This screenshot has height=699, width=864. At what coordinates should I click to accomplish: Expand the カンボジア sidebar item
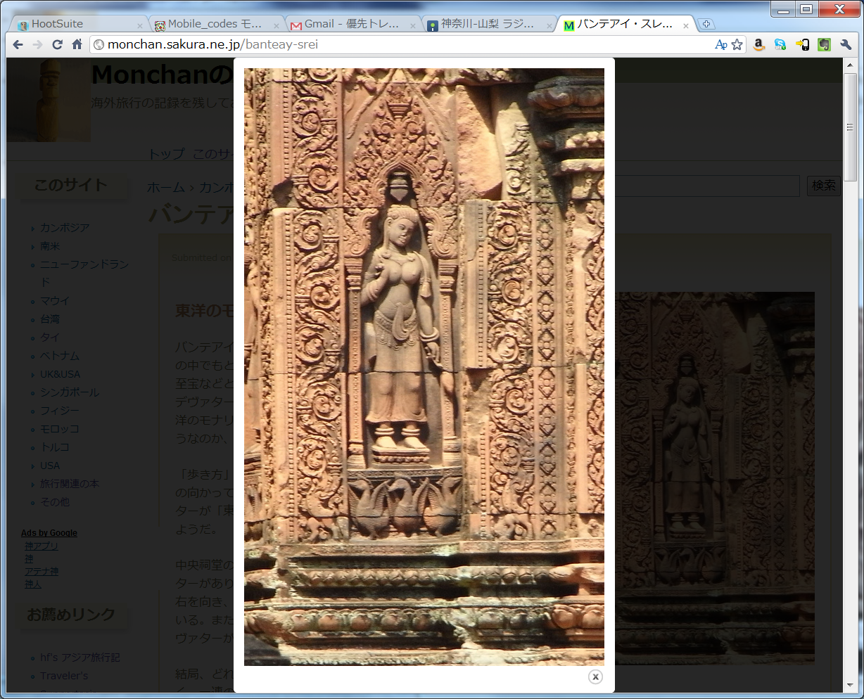(65, 228)
